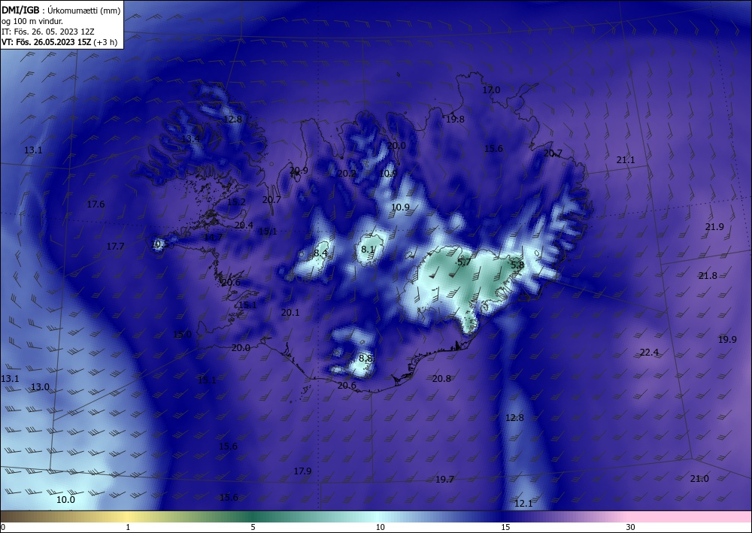Viewport: 752px width, 533px height.
Task: Click the 21.1 value east of Iceland
Action: pyautogui.click(x=626, y=160)
